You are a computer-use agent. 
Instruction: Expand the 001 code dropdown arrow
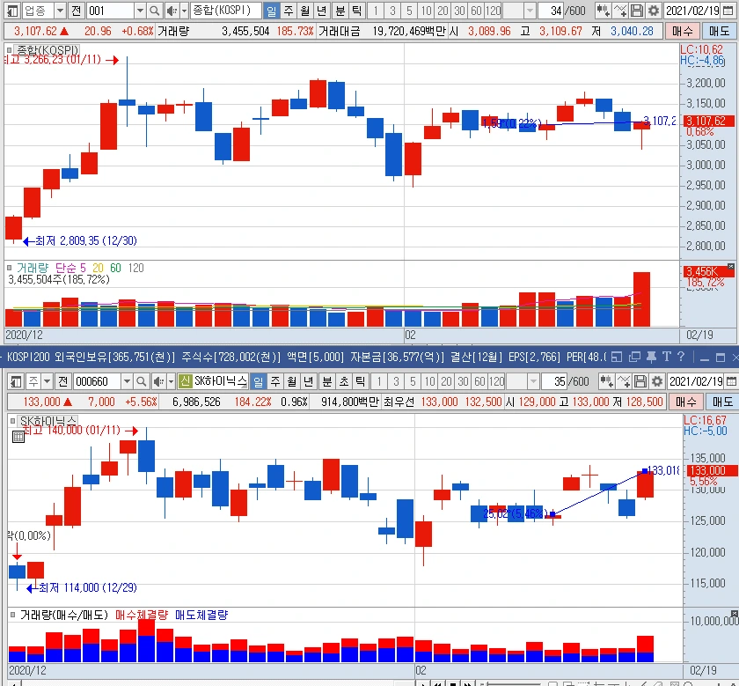click(140, 11)
